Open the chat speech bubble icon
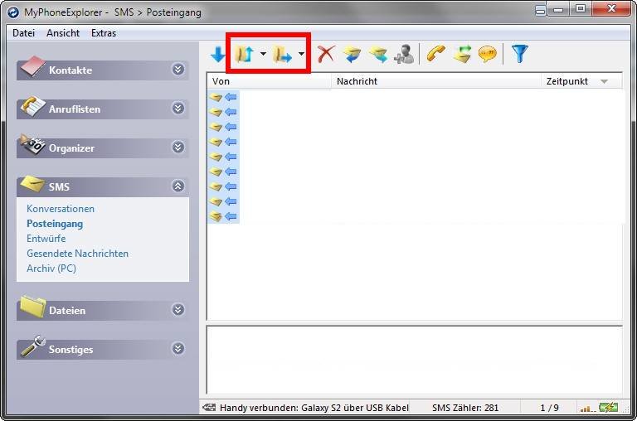The width and height of the screenshot is (637, 421). pyautogui.click(x=488, y=54)
